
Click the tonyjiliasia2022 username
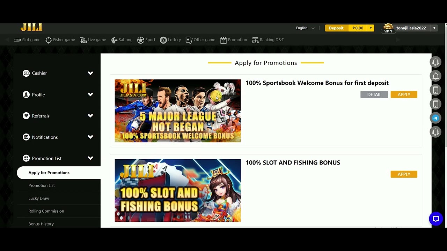click(x=411, y=28)
